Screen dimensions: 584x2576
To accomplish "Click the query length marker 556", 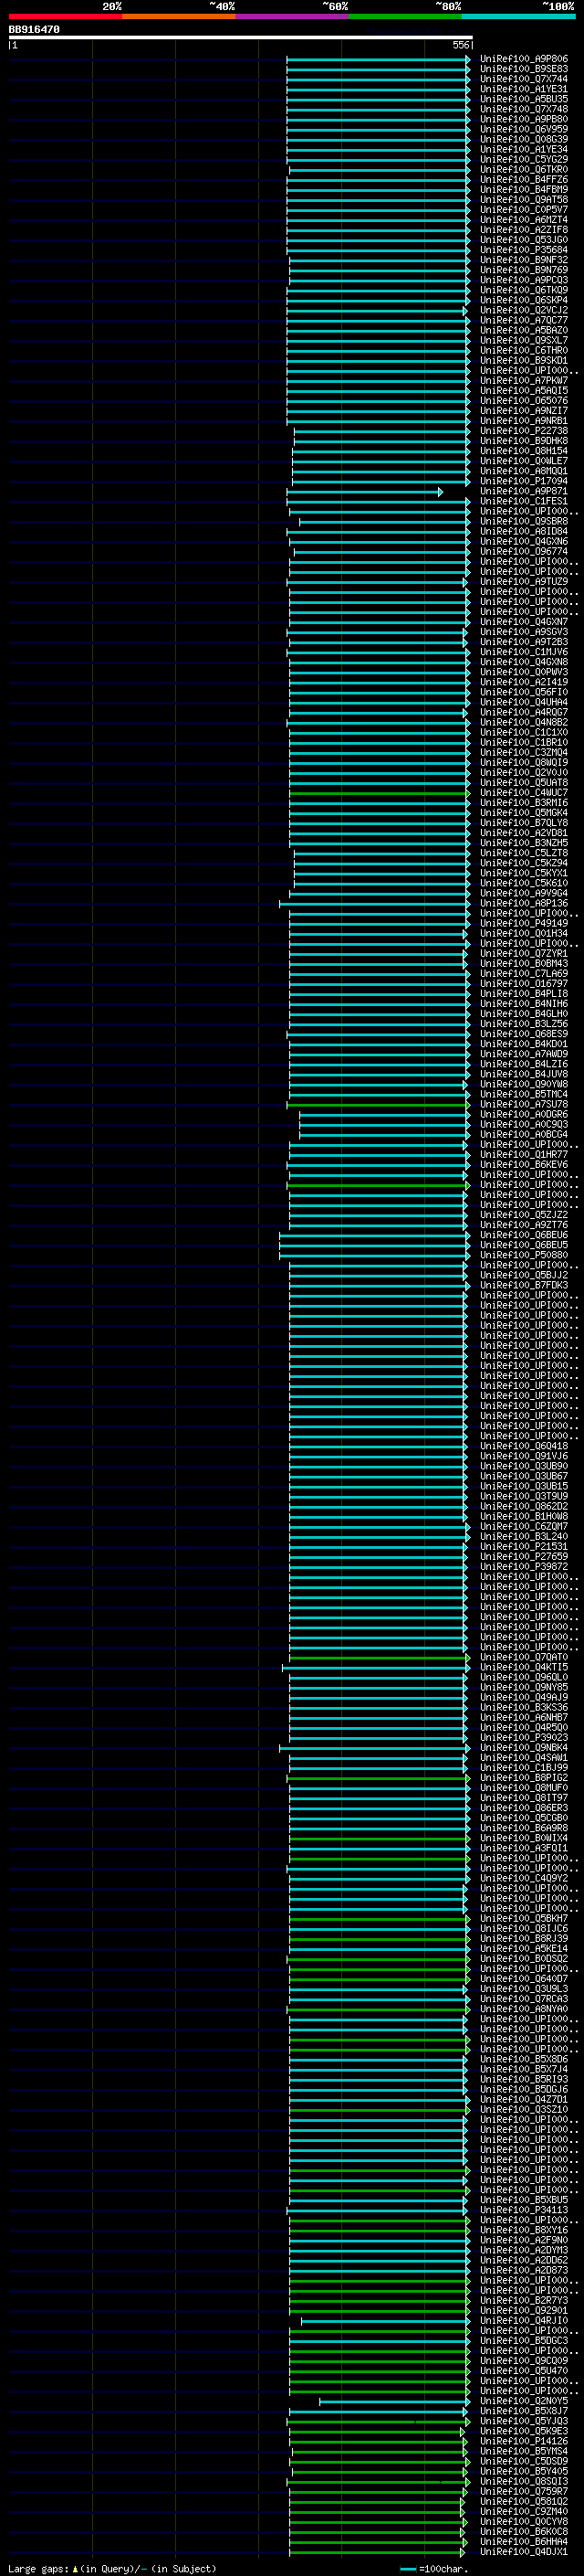I will coord(460,45).
